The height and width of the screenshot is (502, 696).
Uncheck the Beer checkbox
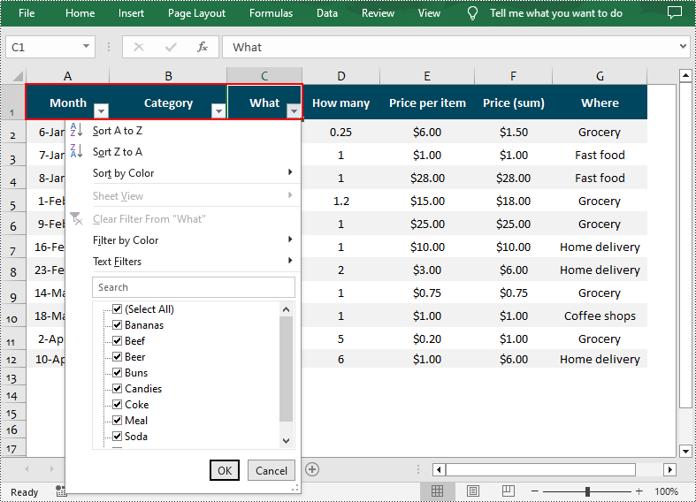click(x=118, y=356)
